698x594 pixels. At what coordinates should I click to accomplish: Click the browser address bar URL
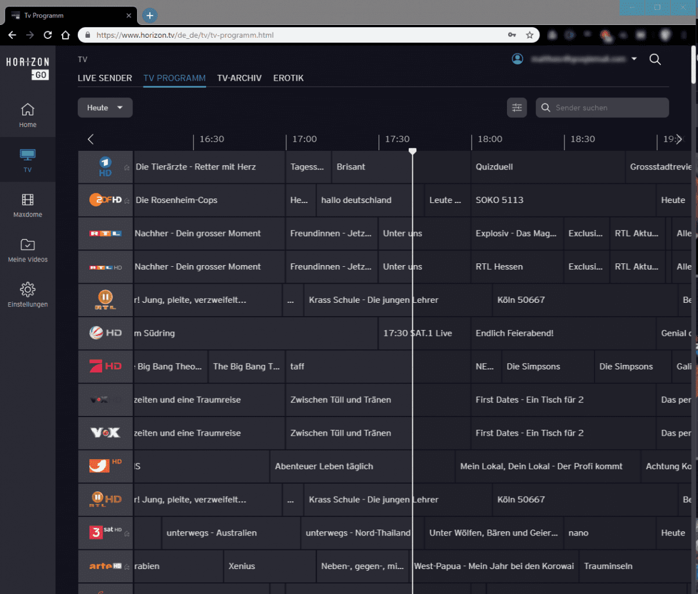[x=185, y=35]
